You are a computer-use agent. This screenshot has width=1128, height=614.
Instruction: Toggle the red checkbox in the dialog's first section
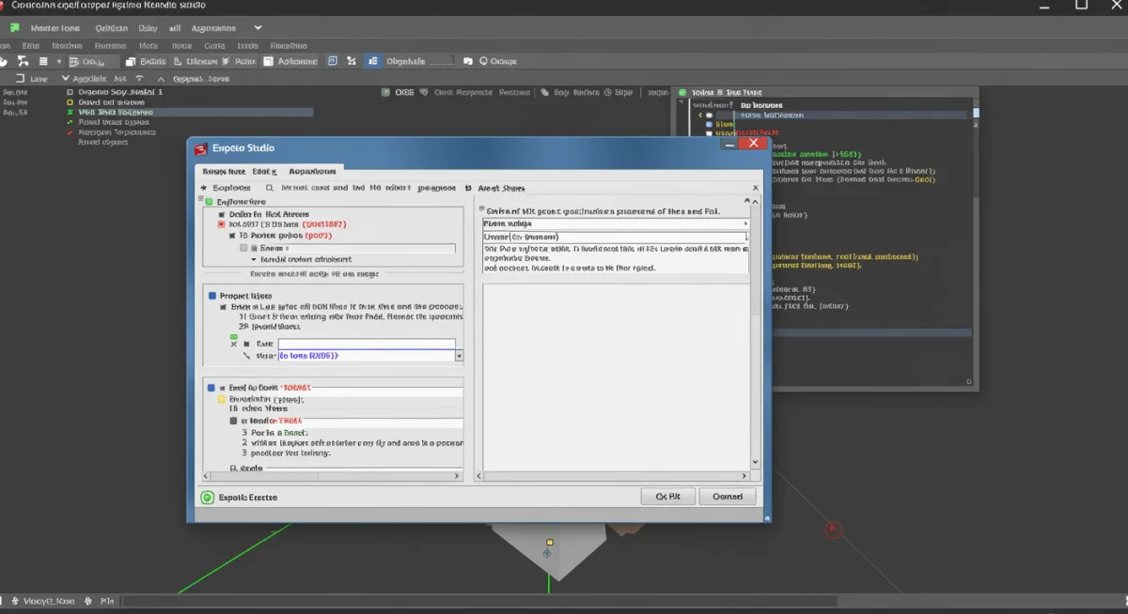[x=222, y=225]
